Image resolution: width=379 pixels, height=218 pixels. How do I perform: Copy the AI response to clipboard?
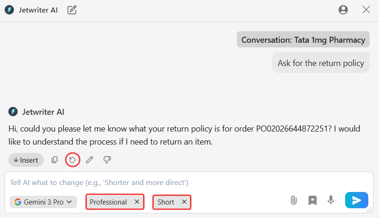(55, 160)
